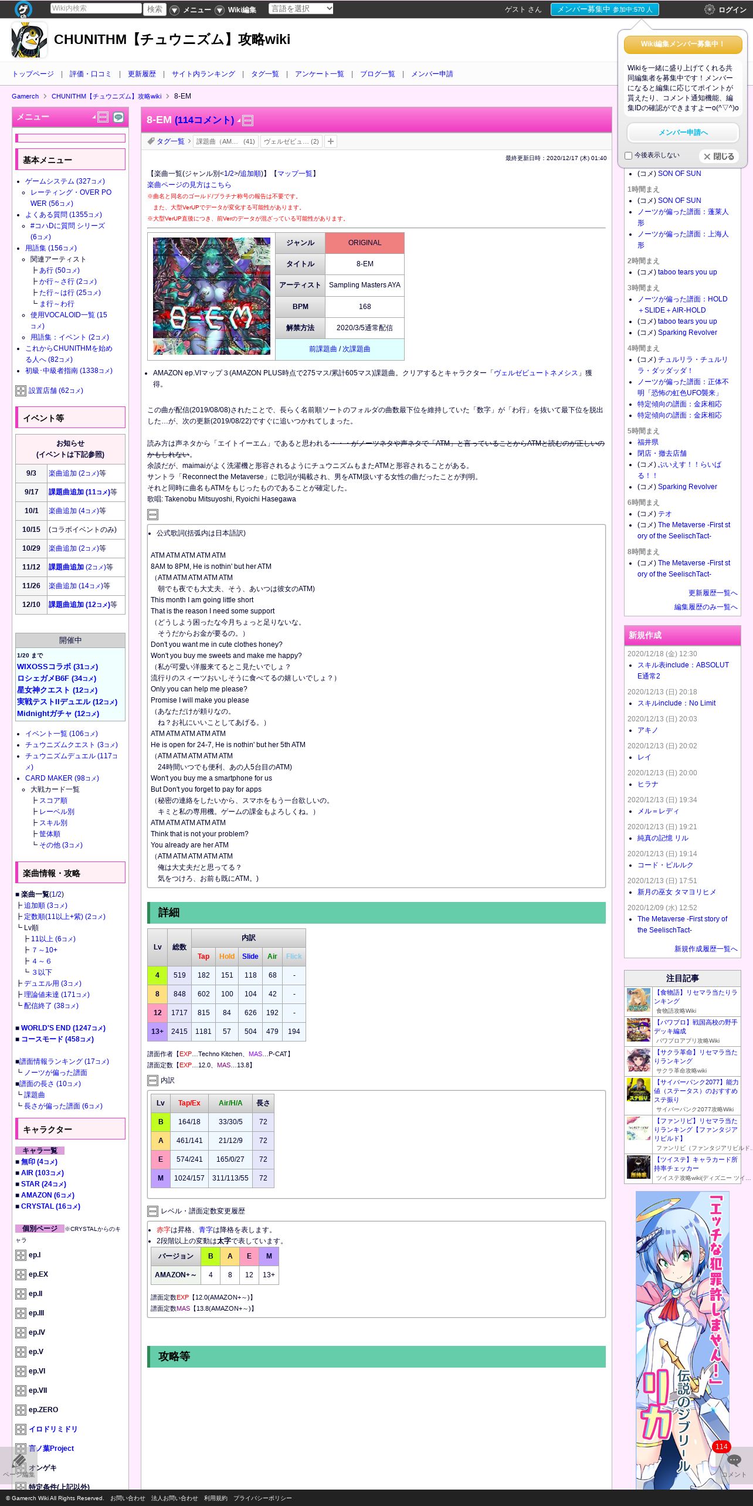Expand the ep.VI character list
The height and width of the screenshot is (1506, 753).
pyautogui.click(x=21, y=1371)
